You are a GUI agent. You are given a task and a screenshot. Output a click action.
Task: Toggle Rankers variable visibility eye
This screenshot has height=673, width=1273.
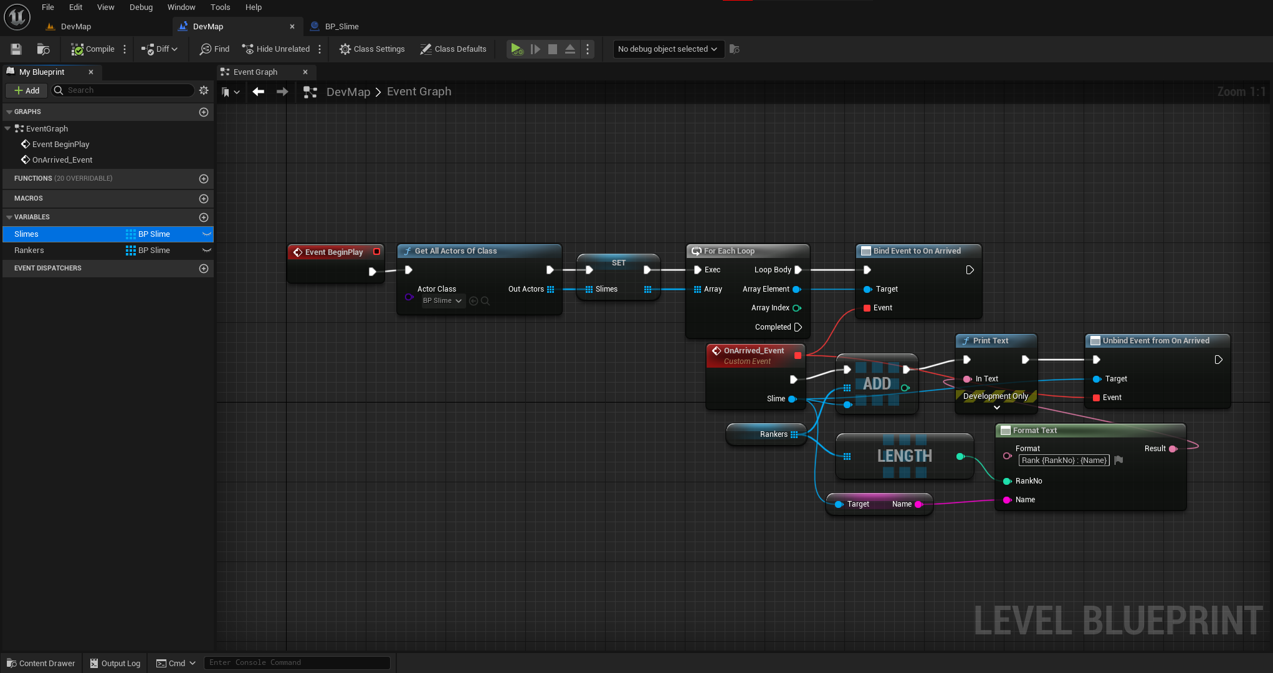(206, 251)
